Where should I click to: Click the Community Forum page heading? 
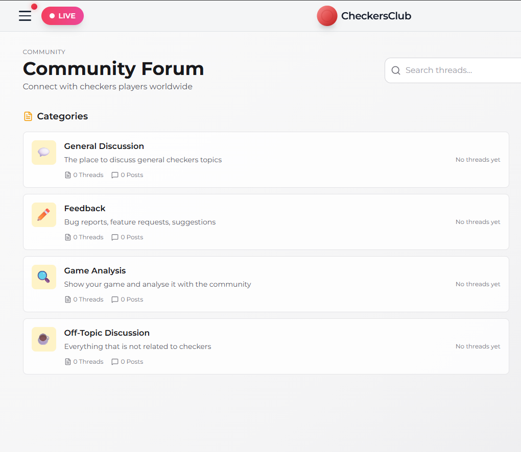coord(113,68)
